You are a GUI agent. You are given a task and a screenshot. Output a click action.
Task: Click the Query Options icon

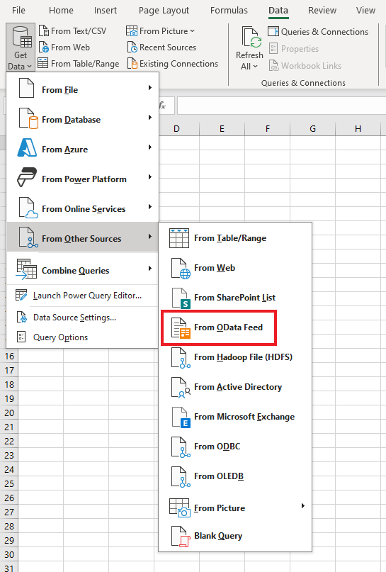(21, 337)
